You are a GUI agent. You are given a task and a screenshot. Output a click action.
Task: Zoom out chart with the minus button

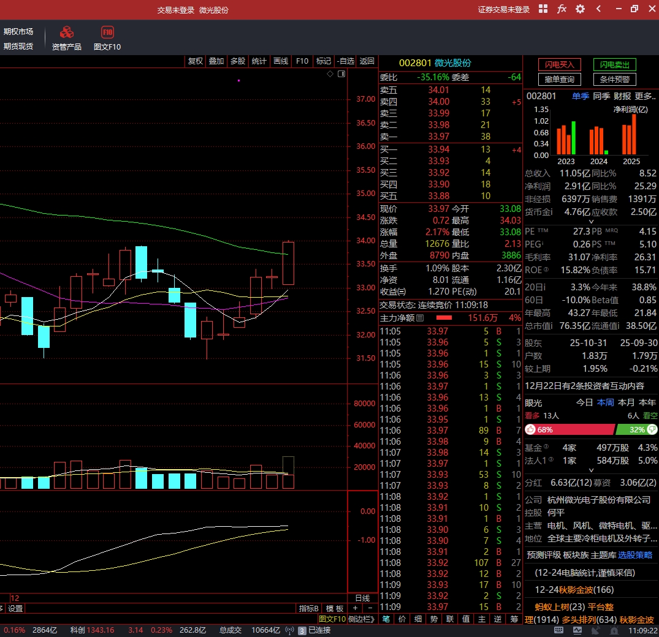pos(370,609)
